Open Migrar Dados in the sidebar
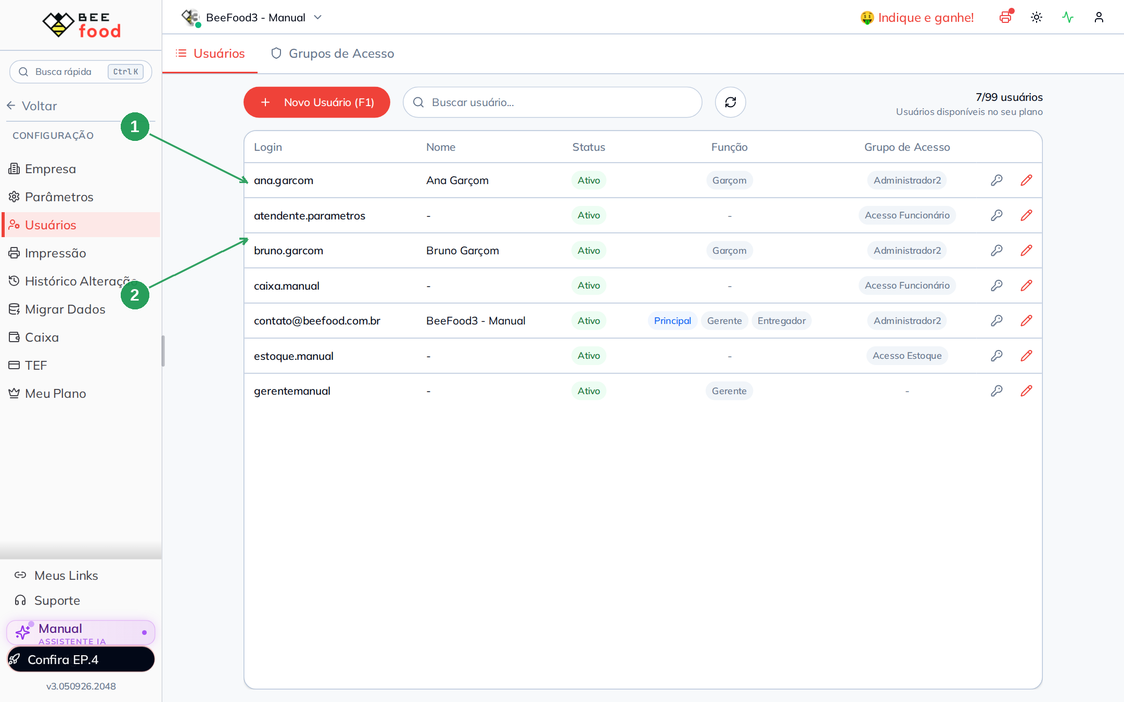Image resolution: width=1124 pixels, height=702 pixels. (x=81, y=309)
